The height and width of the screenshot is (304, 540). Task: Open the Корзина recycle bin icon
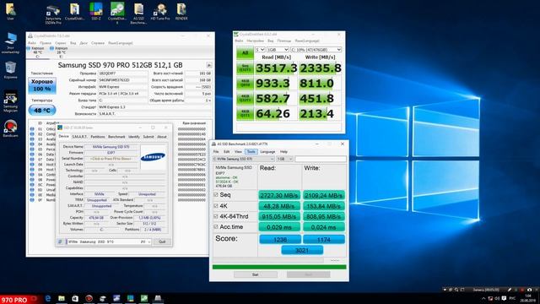click(x=10, y=70)
